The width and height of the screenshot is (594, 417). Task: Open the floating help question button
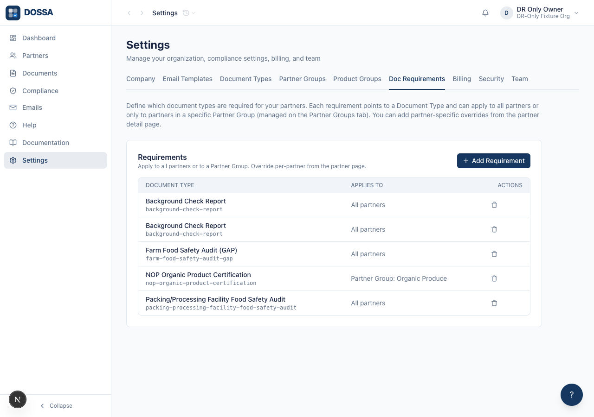(572, 395)
